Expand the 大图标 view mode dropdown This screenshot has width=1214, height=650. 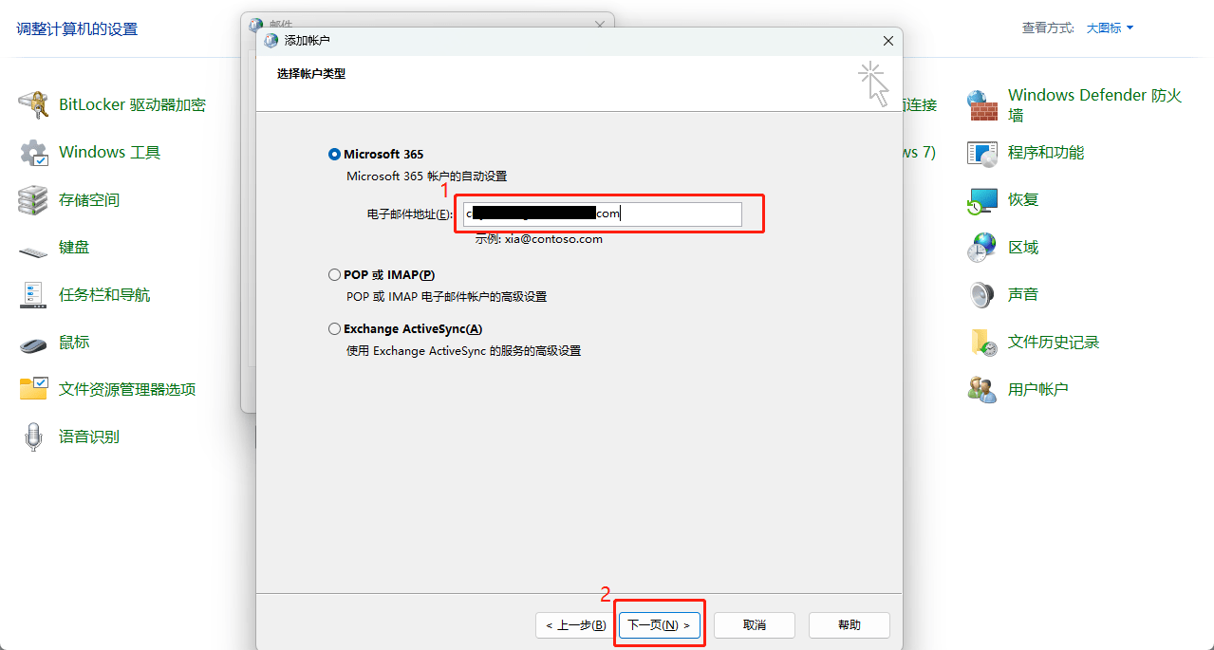1110,28
